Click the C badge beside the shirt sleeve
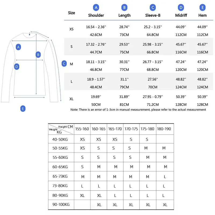The height and width of the screenshot is (215, 215). point(64,64)
